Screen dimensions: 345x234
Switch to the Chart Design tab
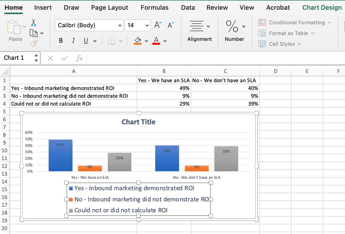(321, 7)
